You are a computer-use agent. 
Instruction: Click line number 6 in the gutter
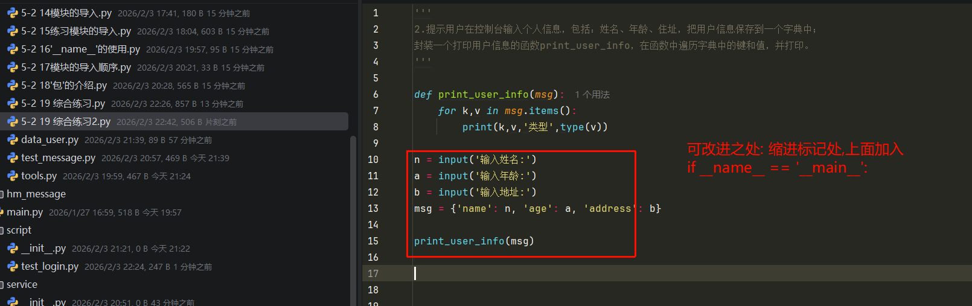pyautogui.click(x=376, y=94)
